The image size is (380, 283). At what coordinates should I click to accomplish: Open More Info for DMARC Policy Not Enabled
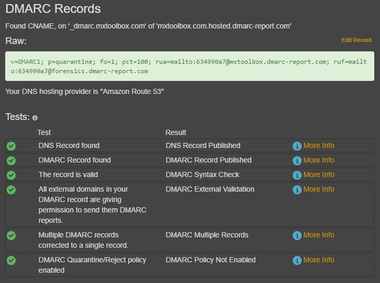[x=320, y=260]
